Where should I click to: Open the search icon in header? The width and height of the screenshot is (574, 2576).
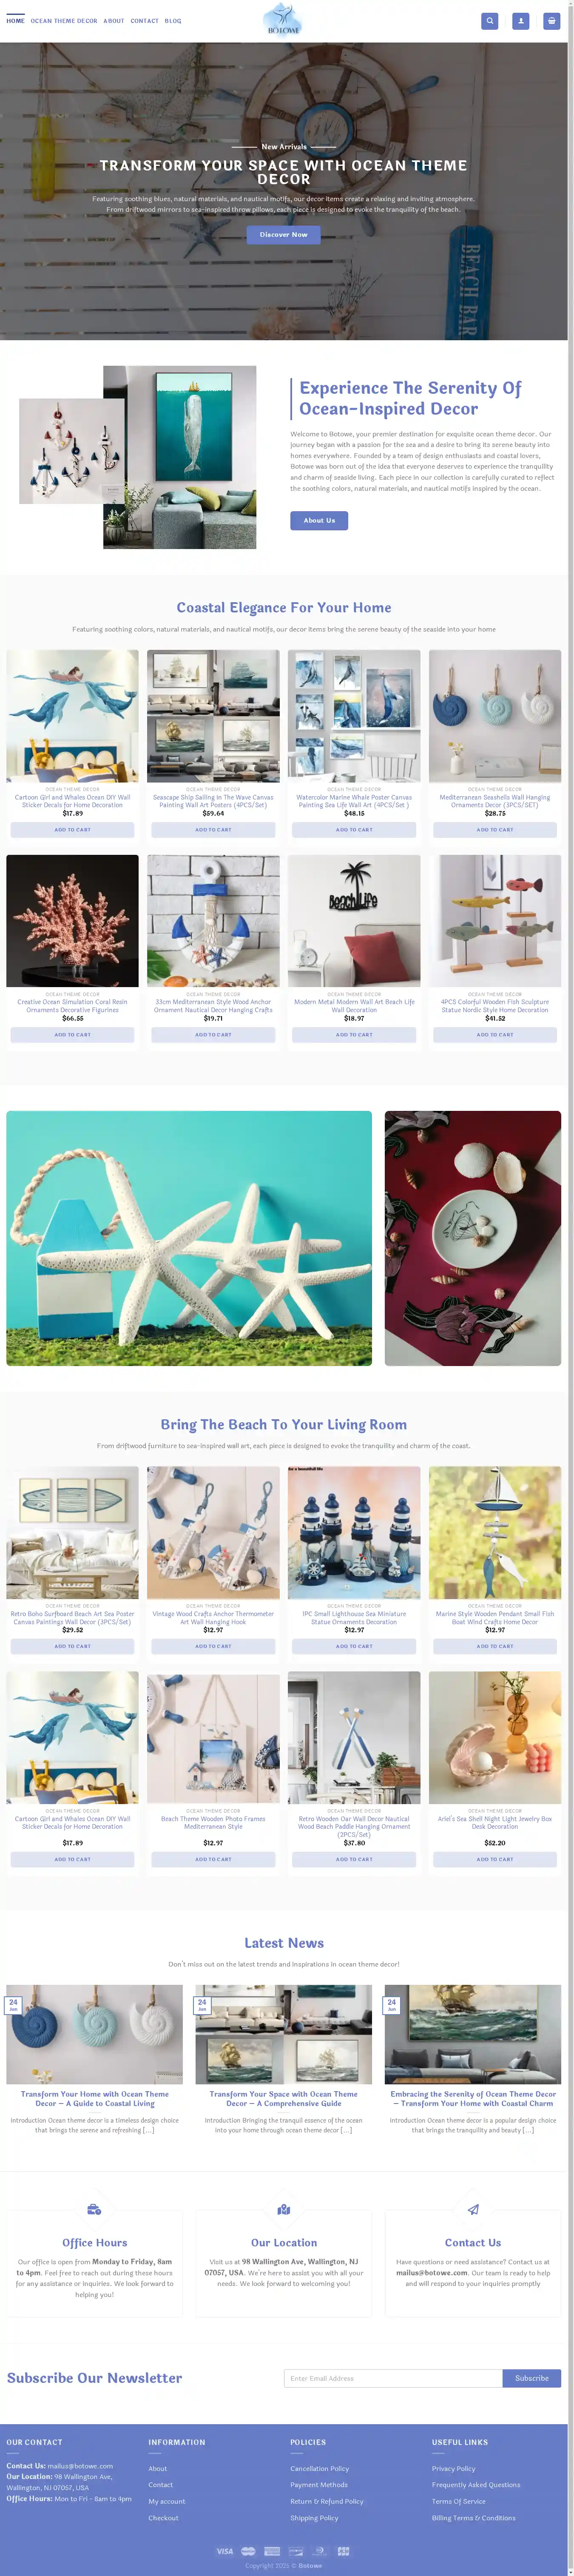point(489,20)
